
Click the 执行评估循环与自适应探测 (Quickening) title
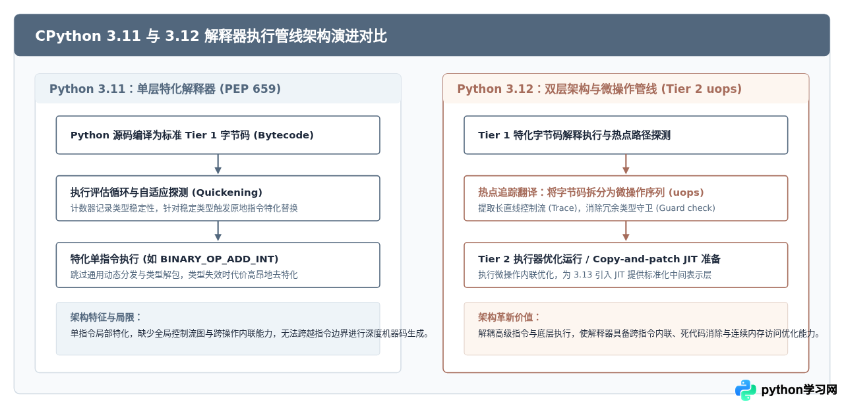coord(166,192)
